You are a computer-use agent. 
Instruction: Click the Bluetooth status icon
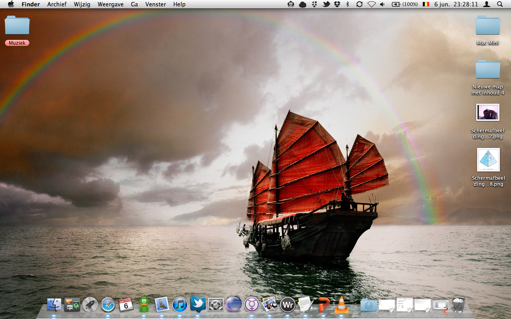pos(348,4)
